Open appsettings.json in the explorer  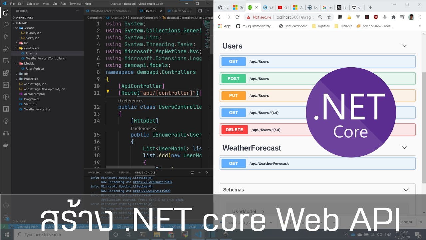35,84
